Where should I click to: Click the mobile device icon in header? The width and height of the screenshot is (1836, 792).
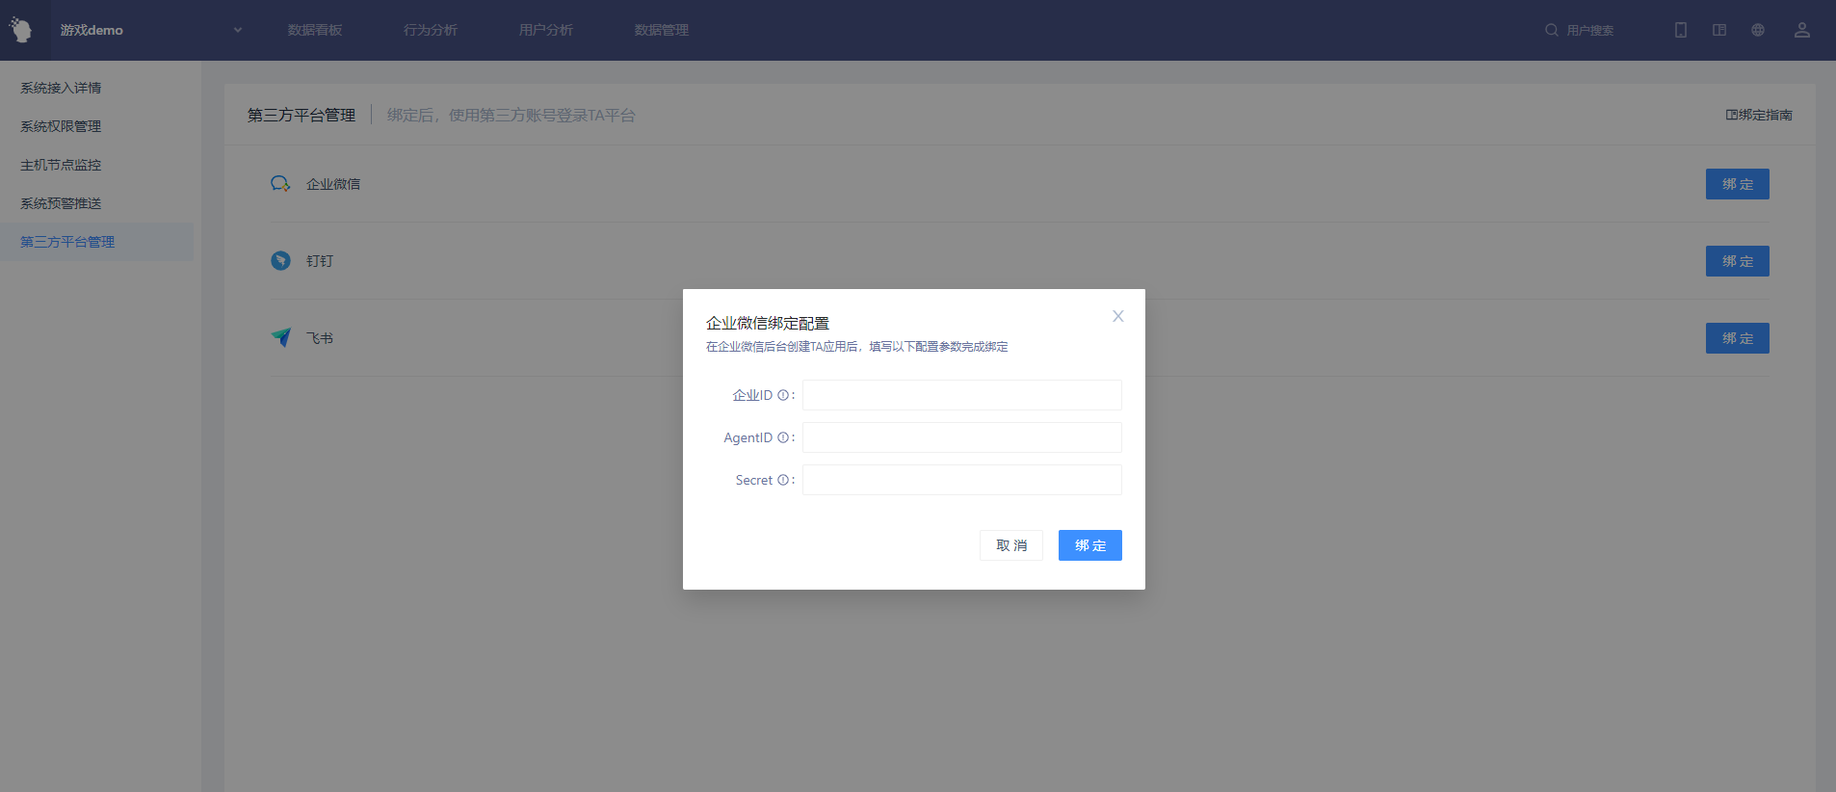1681,30
